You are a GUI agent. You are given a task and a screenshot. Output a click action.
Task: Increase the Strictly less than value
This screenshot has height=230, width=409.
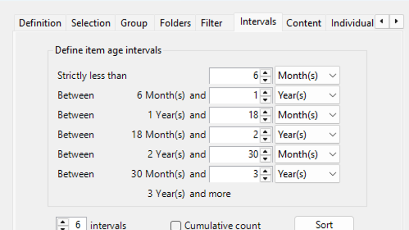[265, 73]
